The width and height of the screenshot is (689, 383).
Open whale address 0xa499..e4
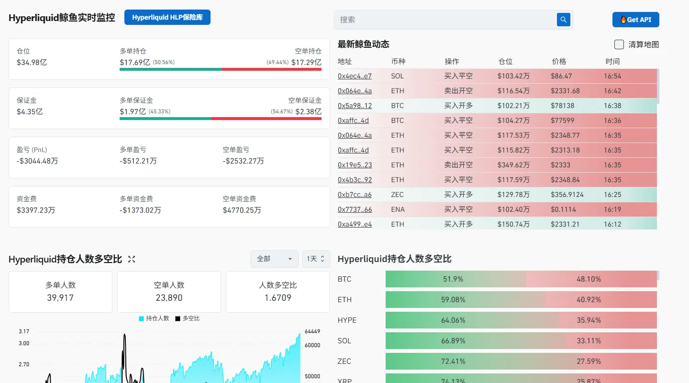coord(355,224)
